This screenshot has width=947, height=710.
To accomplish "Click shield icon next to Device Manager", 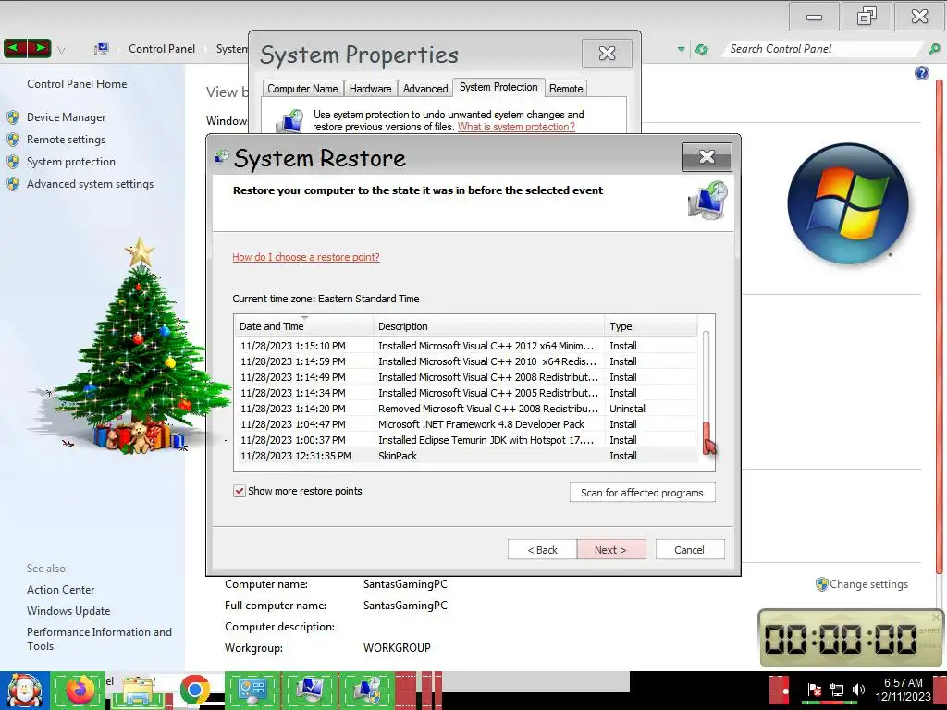I will [13, 117].
